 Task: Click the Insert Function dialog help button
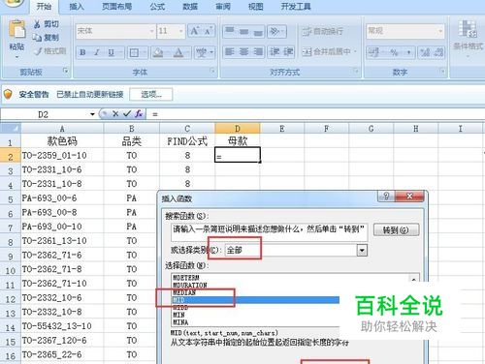click(386, 196)
